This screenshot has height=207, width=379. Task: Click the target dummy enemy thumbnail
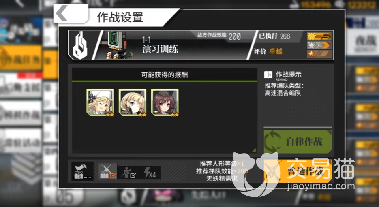[117, 45]
